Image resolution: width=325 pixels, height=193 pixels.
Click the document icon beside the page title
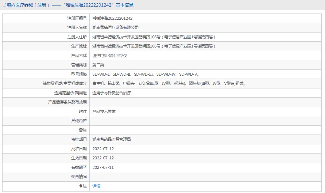(4, 5)
